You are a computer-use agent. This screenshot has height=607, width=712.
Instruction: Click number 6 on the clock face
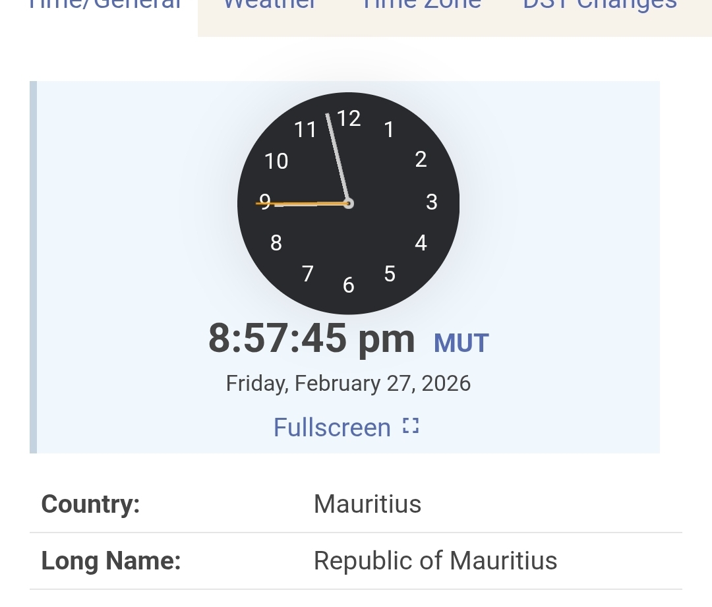tap(349, 285)
